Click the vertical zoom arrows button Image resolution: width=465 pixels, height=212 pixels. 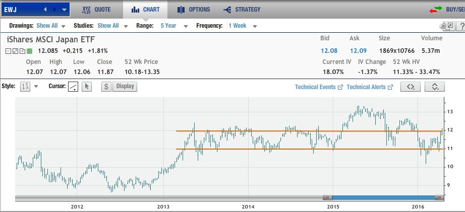click(434, 87)
